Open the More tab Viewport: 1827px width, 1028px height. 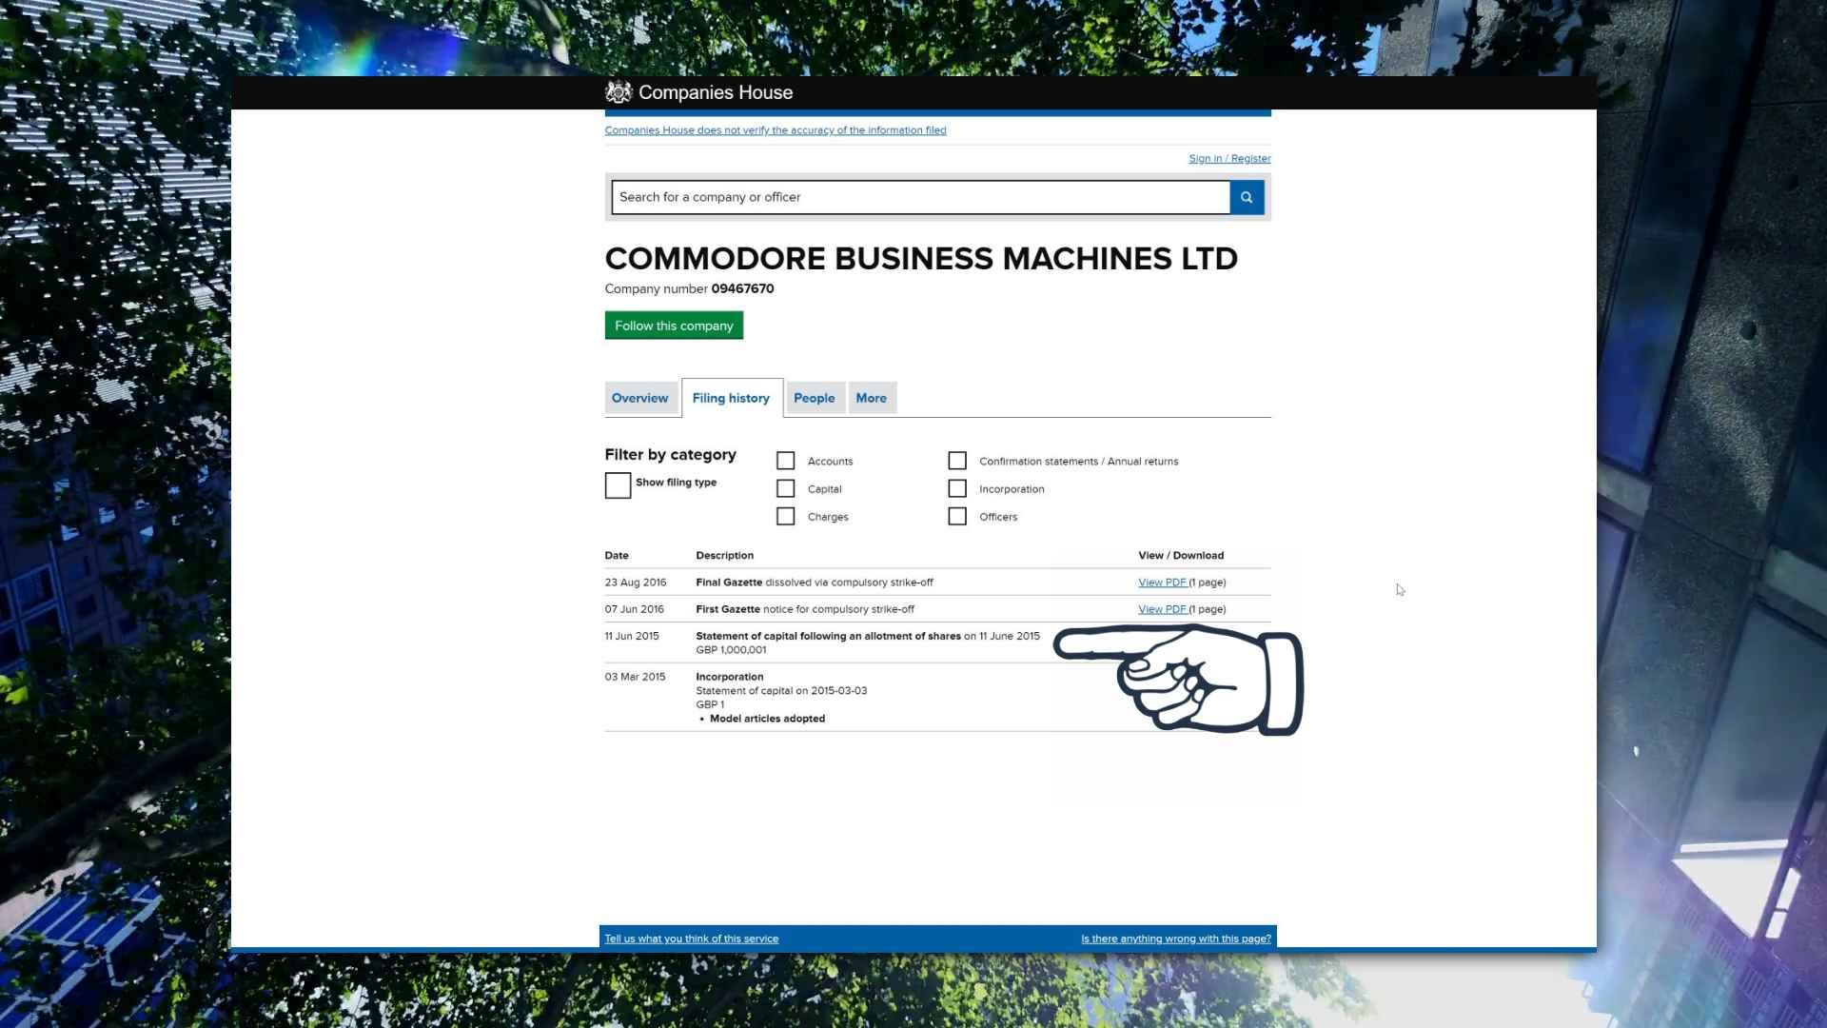[872, 398]
